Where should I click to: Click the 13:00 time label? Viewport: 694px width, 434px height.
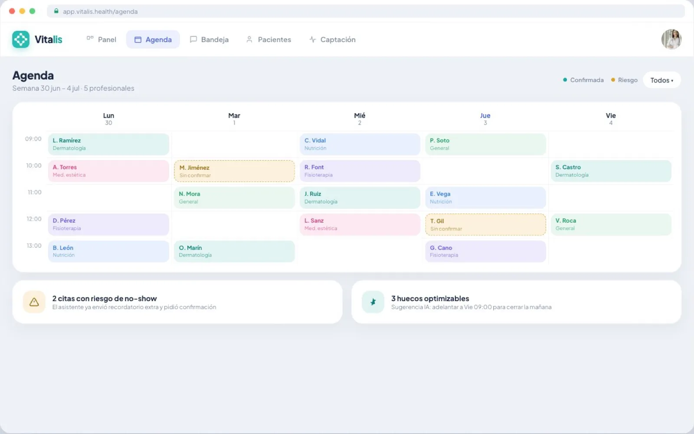(x=34, y=246)
